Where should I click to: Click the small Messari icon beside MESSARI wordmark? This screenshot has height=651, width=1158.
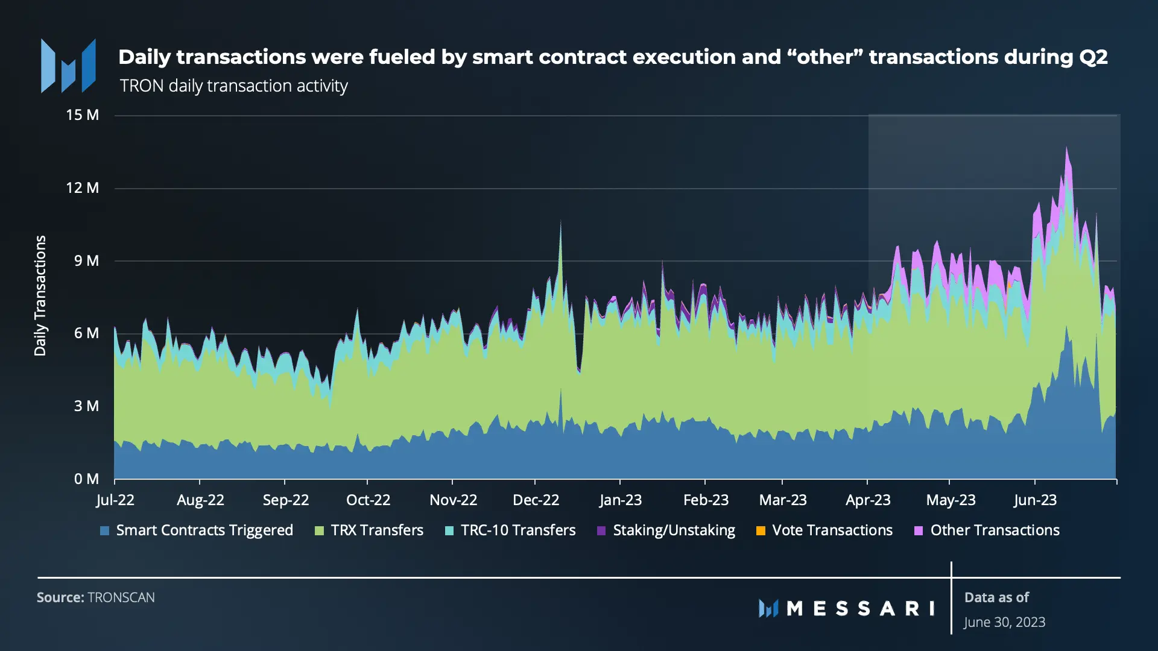(x=768, y=608)
